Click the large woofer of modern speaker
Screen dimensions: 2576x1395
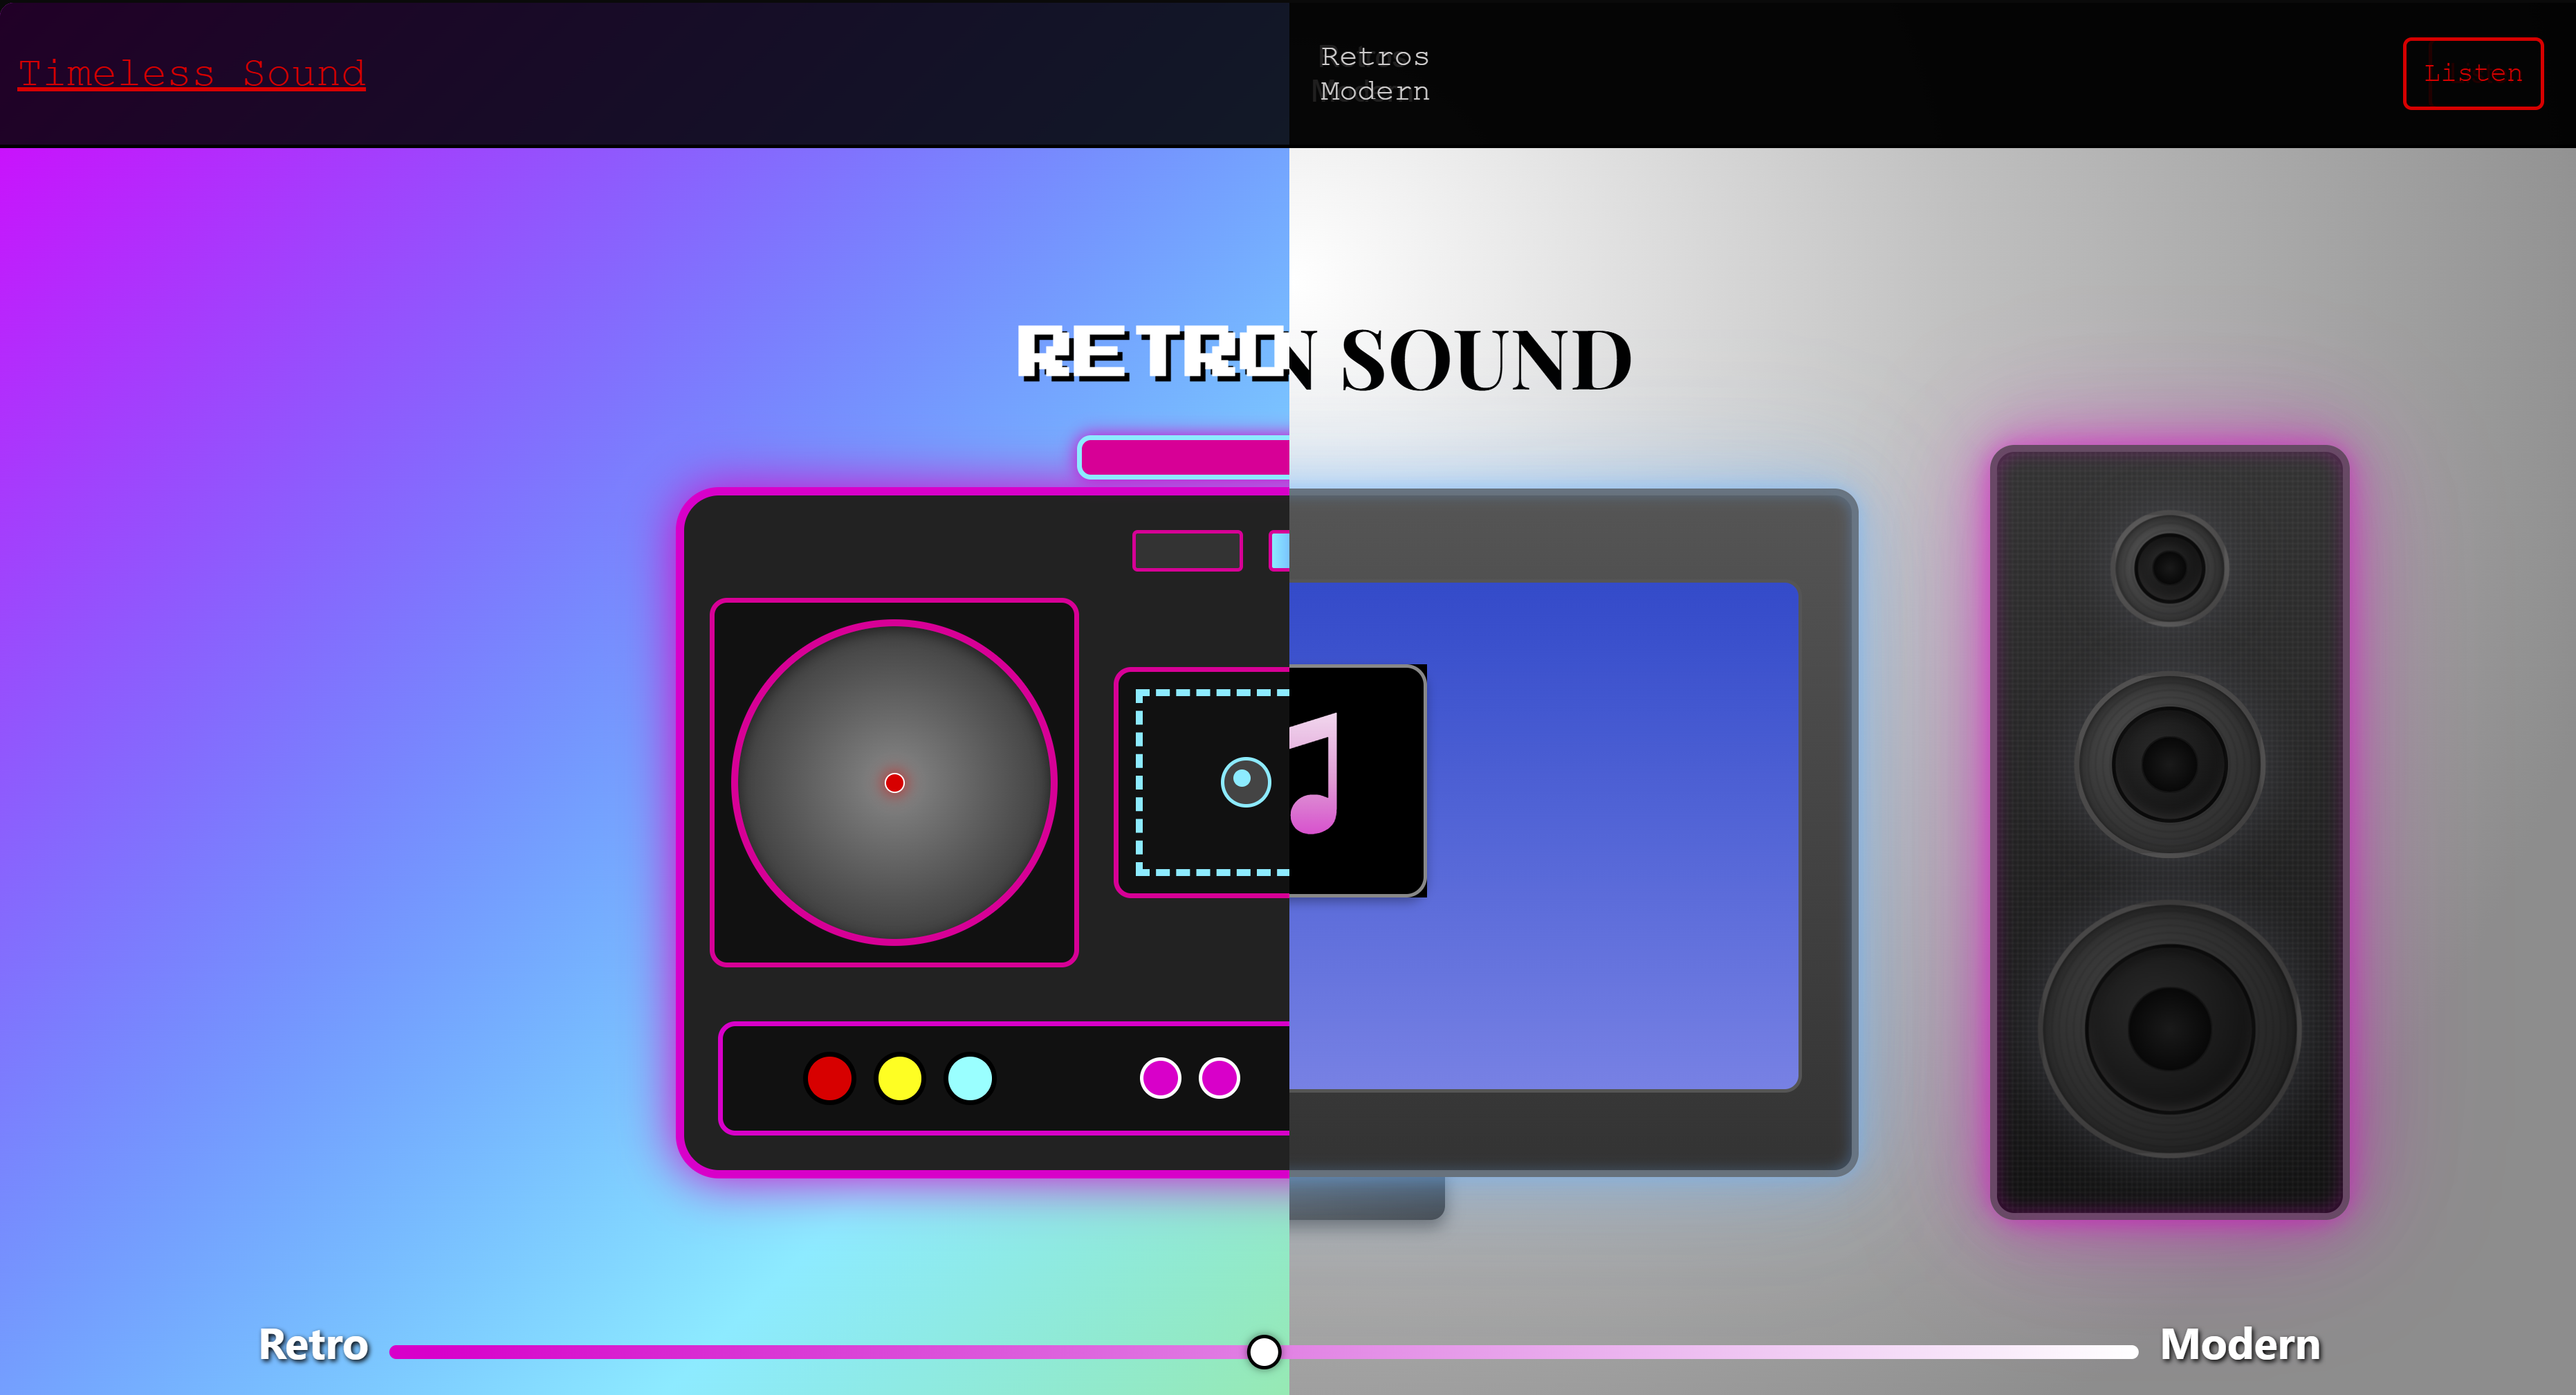(2169, 1028)
